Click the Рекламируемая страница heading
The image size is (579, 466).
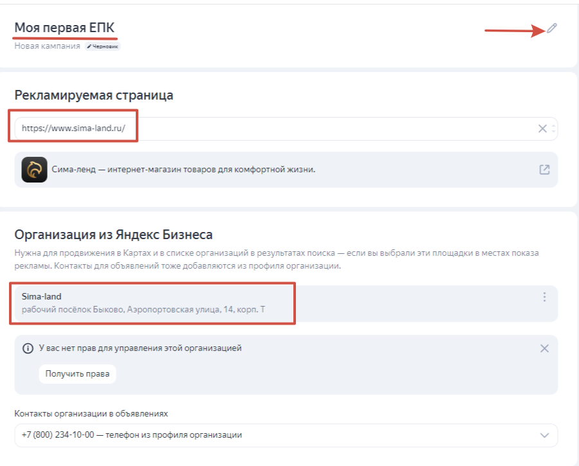click(94, 95)
